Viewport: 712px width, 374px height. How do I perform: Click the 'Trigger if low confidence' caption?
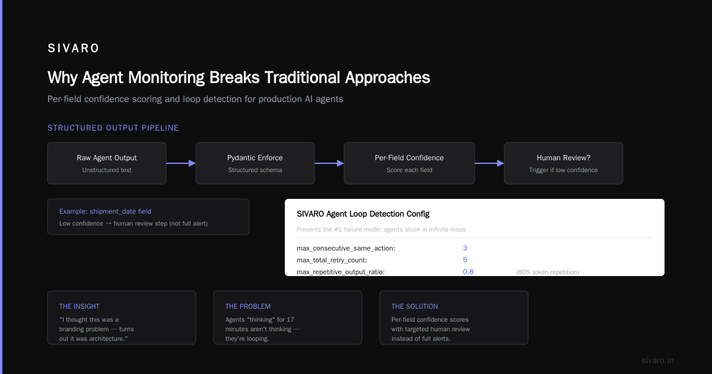564,170
